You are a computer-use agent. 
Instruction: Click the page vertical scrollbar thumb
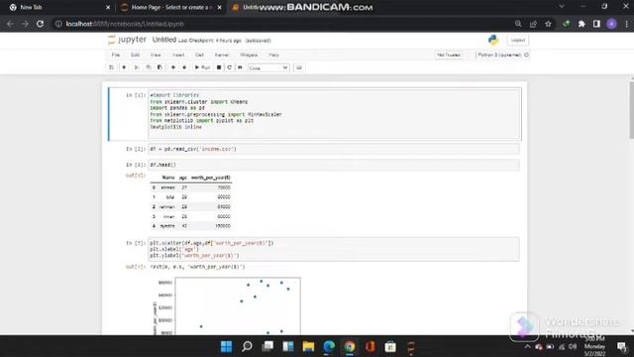(x=631, y=110)
